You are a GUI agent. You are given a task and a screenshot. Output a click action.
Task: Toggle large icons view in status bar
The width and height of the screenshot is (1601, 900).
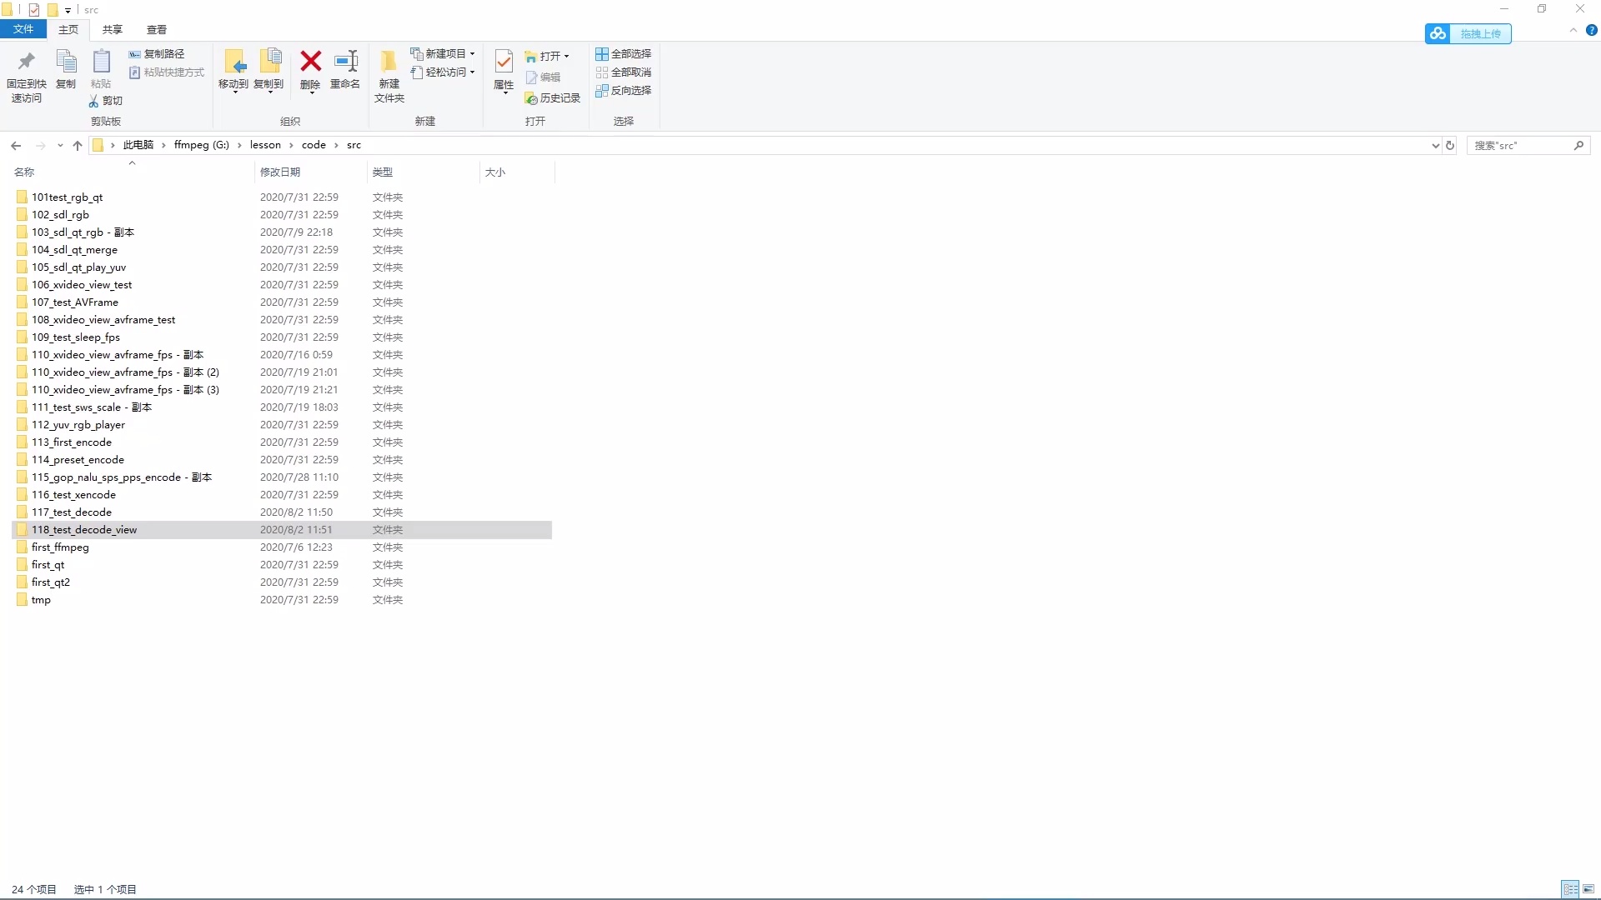(1588, 889)
